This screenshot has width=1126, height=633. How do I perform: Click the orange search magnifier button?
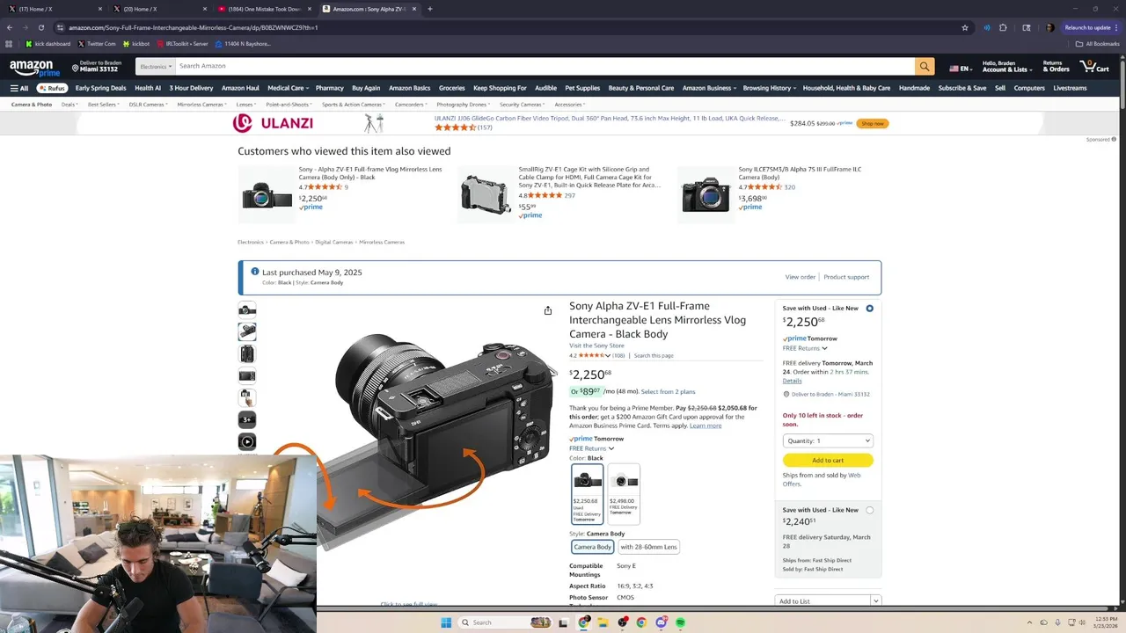pos(924,66)
